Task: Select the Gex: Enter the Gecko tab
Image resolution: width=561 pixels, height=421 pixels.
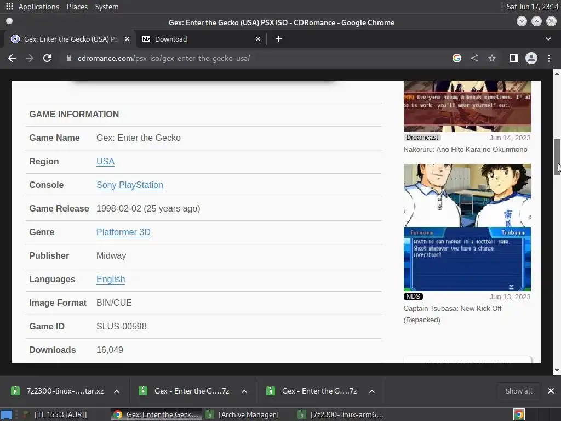Action: (x=70, y=39)
